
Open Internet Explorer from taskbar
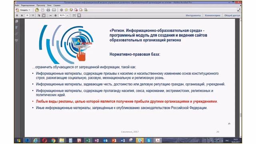click(36, 140)
